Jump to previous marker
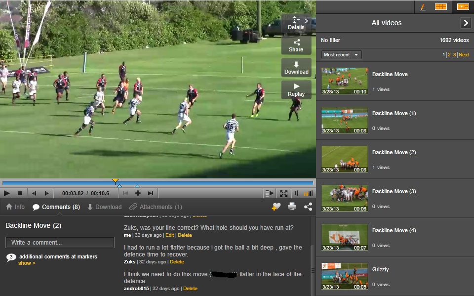The image size is (474, 296). pos(125,193)
